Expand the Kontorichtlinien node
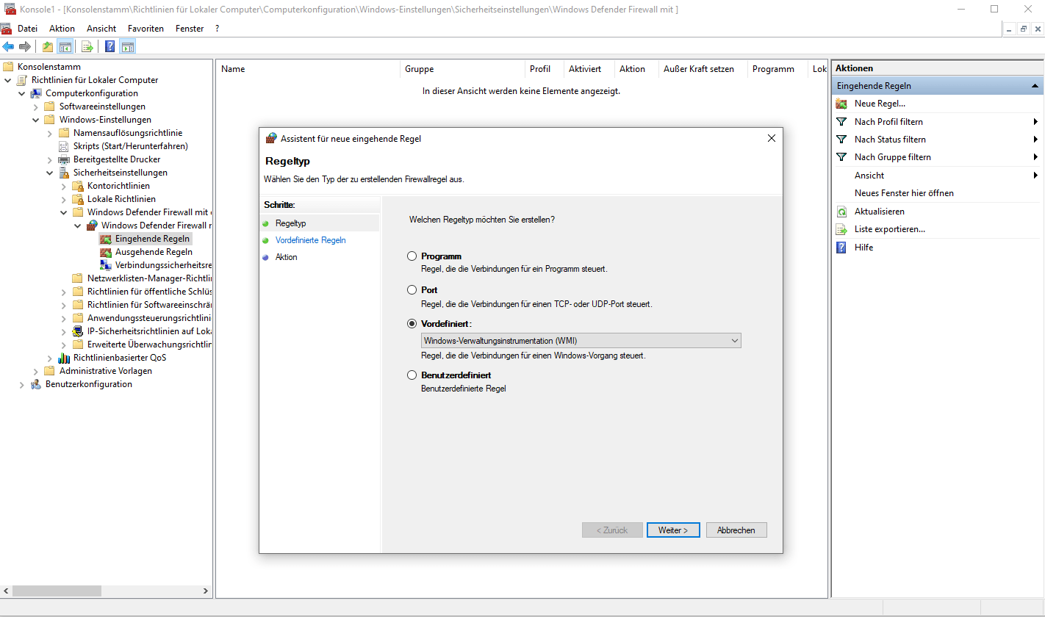This screenshot has height=617, width=1045. tap(64, 186)
